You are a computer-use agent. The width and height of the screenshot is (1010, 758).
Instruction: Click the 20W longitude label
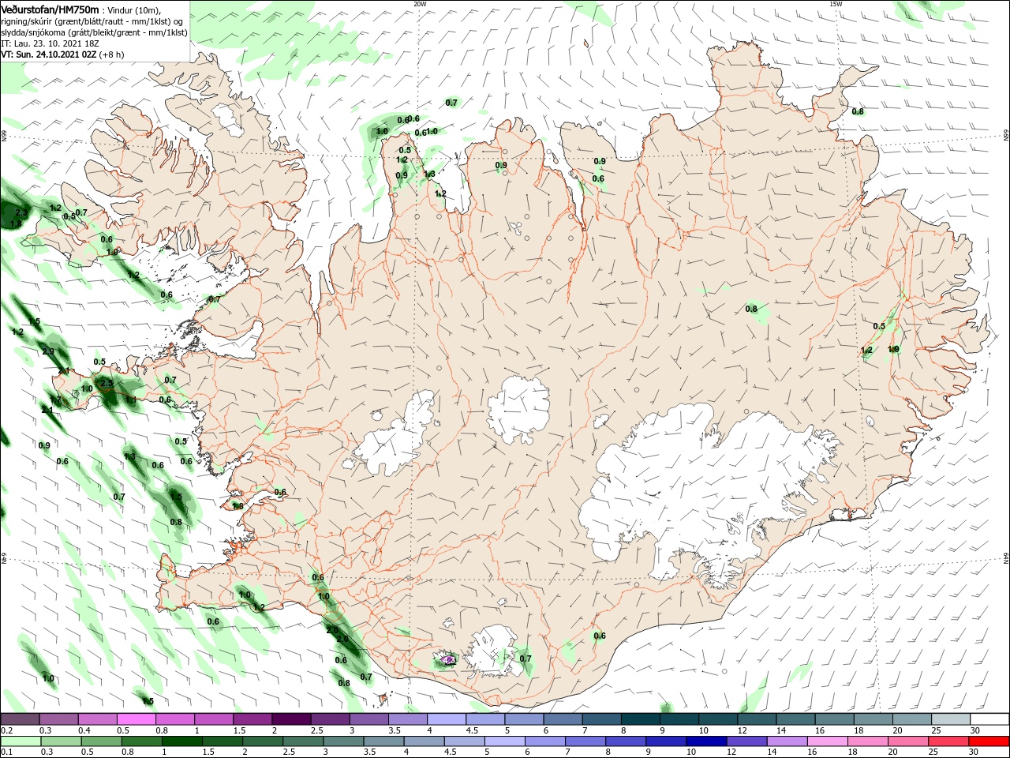(419, 3)
